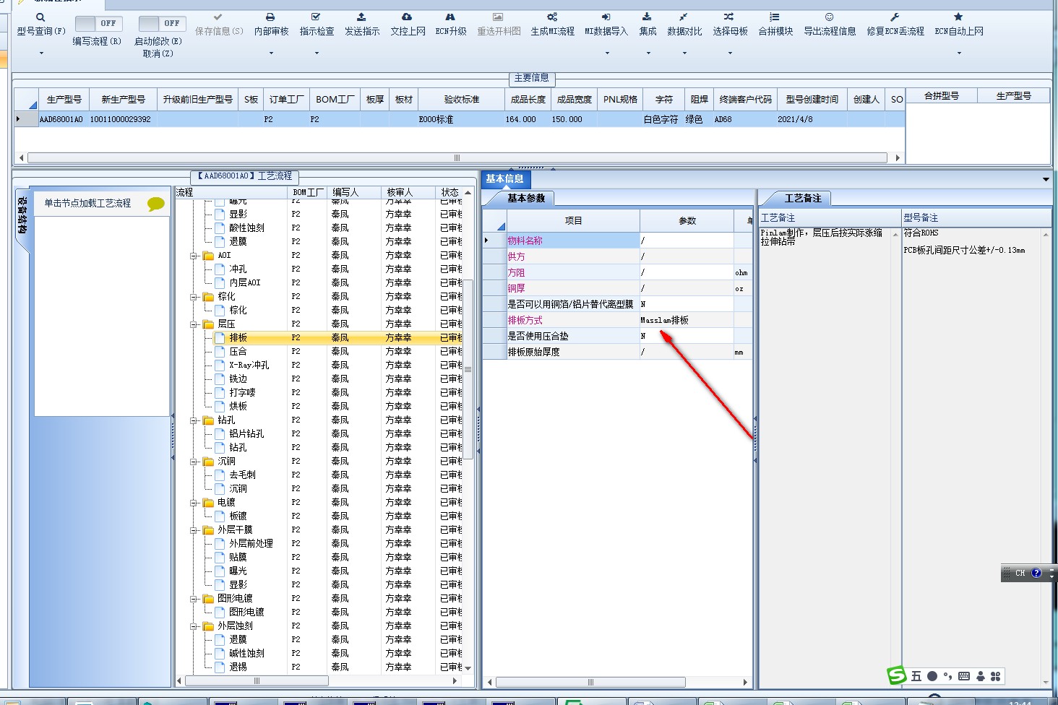Viewport: 1058px width, 705px height.
Task: Click the 钻孔 folder icon
Action: 208,420
